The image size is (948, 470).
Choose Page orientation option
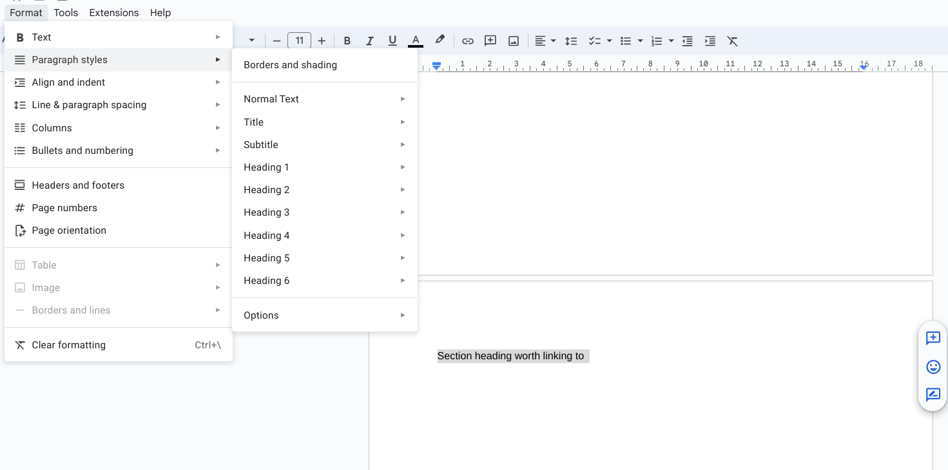pos(119,230)
